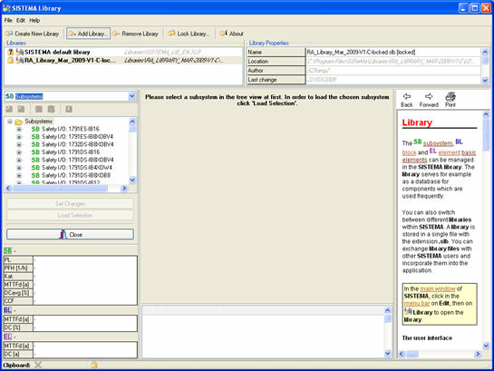This screenshot has width=494, height=371.
Task: Collapse the Subsystems root folder
Action: (x=10, y=122)
